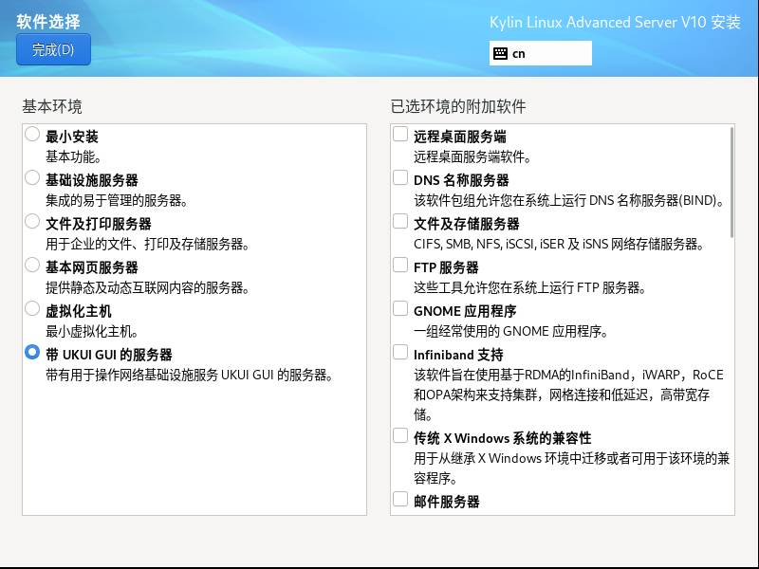Select 带 UKUI GUI 的服务器 radio button
Screen dimensions: 759x569
(x=32, y=353)
